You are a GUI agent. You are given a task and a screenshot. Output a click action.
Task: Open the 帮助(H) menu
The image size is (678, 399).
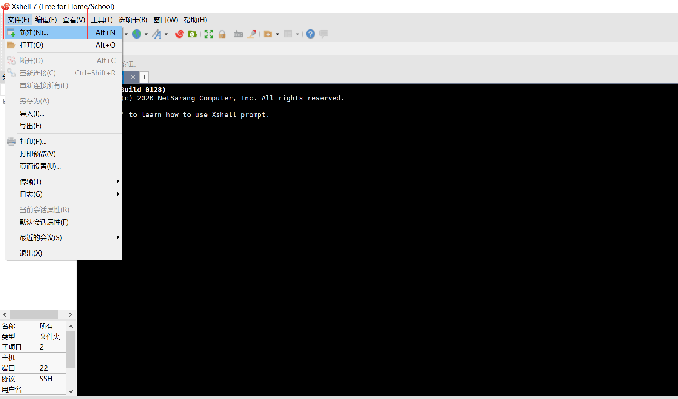click(196, 20)
